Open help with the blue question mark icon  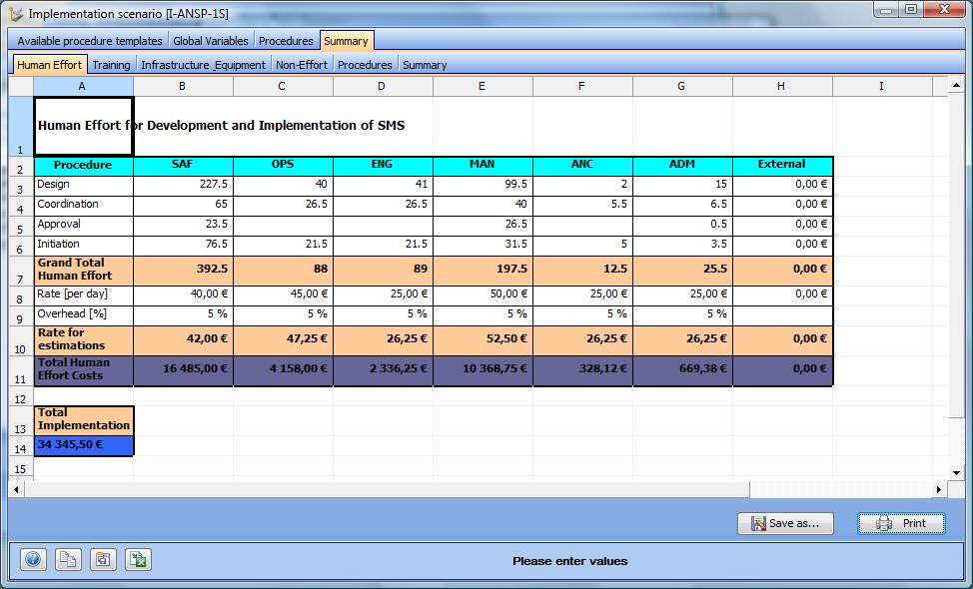[33, 560]
